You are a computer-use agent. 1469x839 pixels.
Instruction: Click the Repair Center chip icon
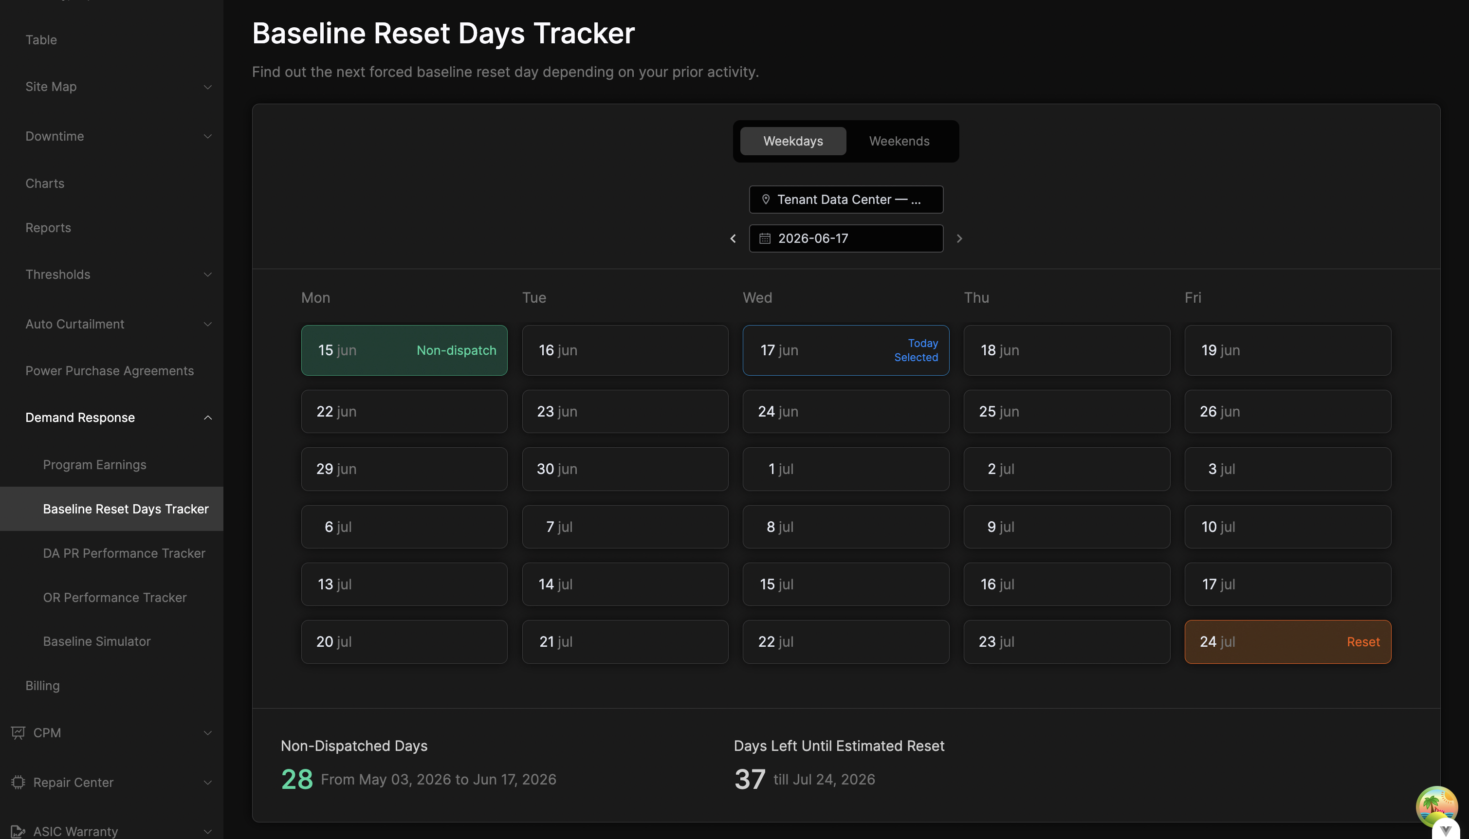[18, 782]
